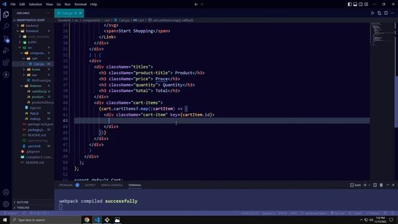Screen dimensions: 398x224
Task: Click the Split Editor icon
Action: tap(386, 13)
